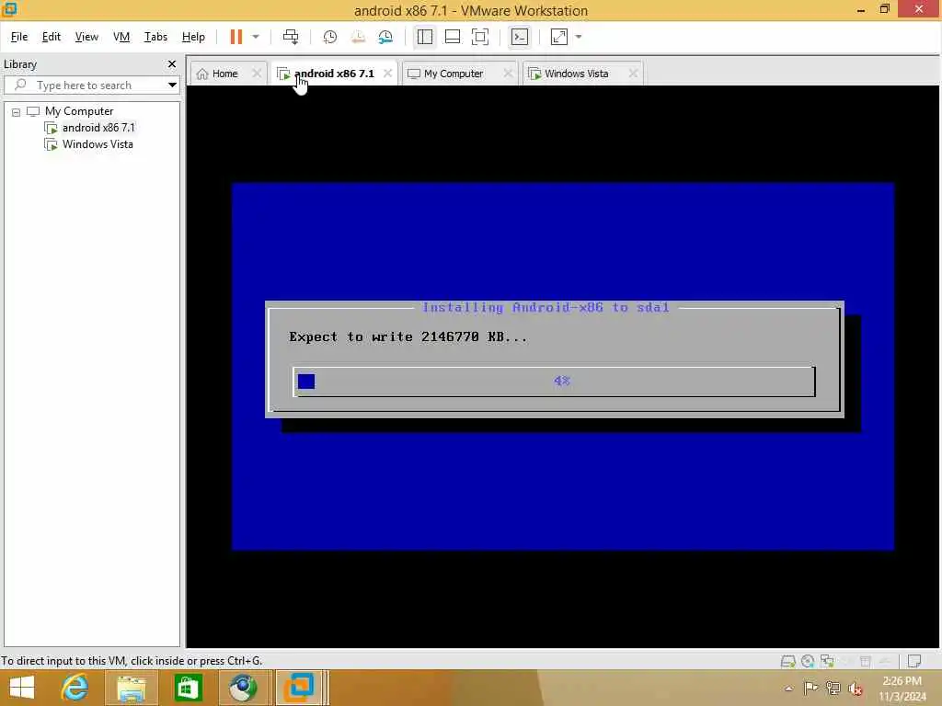Click Send Ctrl+Alt+Del toolbar icon
The width and height of the screenshot is (942, 706).
coord(291,37)
